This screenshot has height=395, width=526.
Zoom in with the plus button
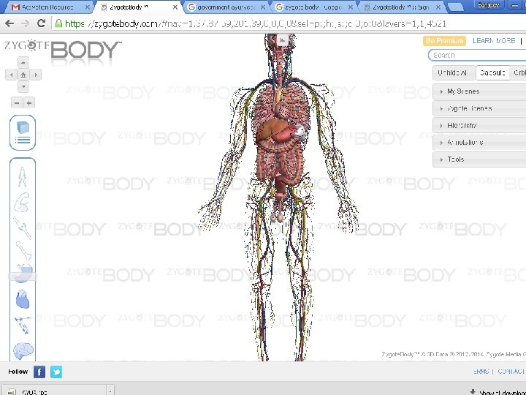pos(29,103)
